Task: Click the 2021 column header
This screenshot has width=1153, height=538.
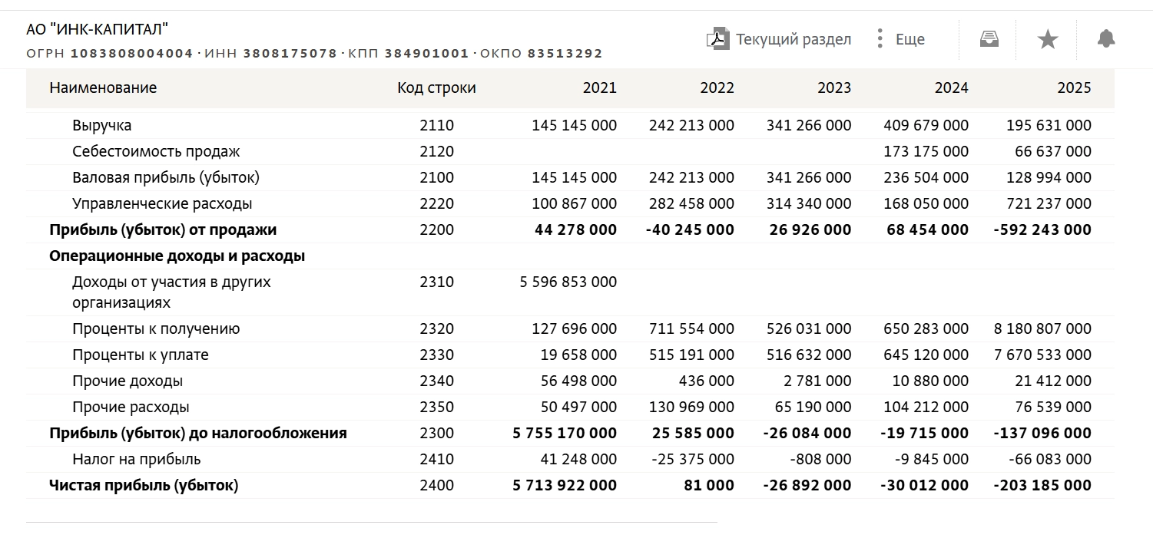Action: [599, 87]
